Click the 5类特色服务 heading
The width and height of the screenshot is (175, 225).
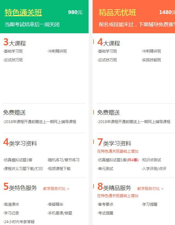click(20, 187)
